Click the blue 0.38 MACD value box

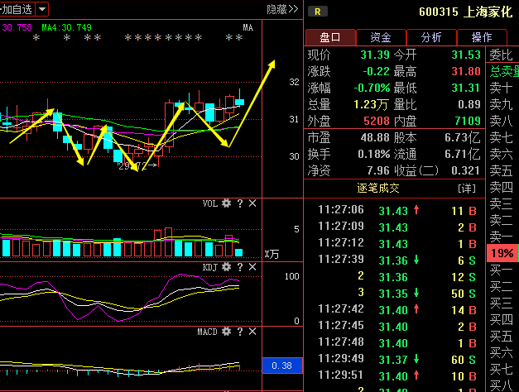click(281, 366)
